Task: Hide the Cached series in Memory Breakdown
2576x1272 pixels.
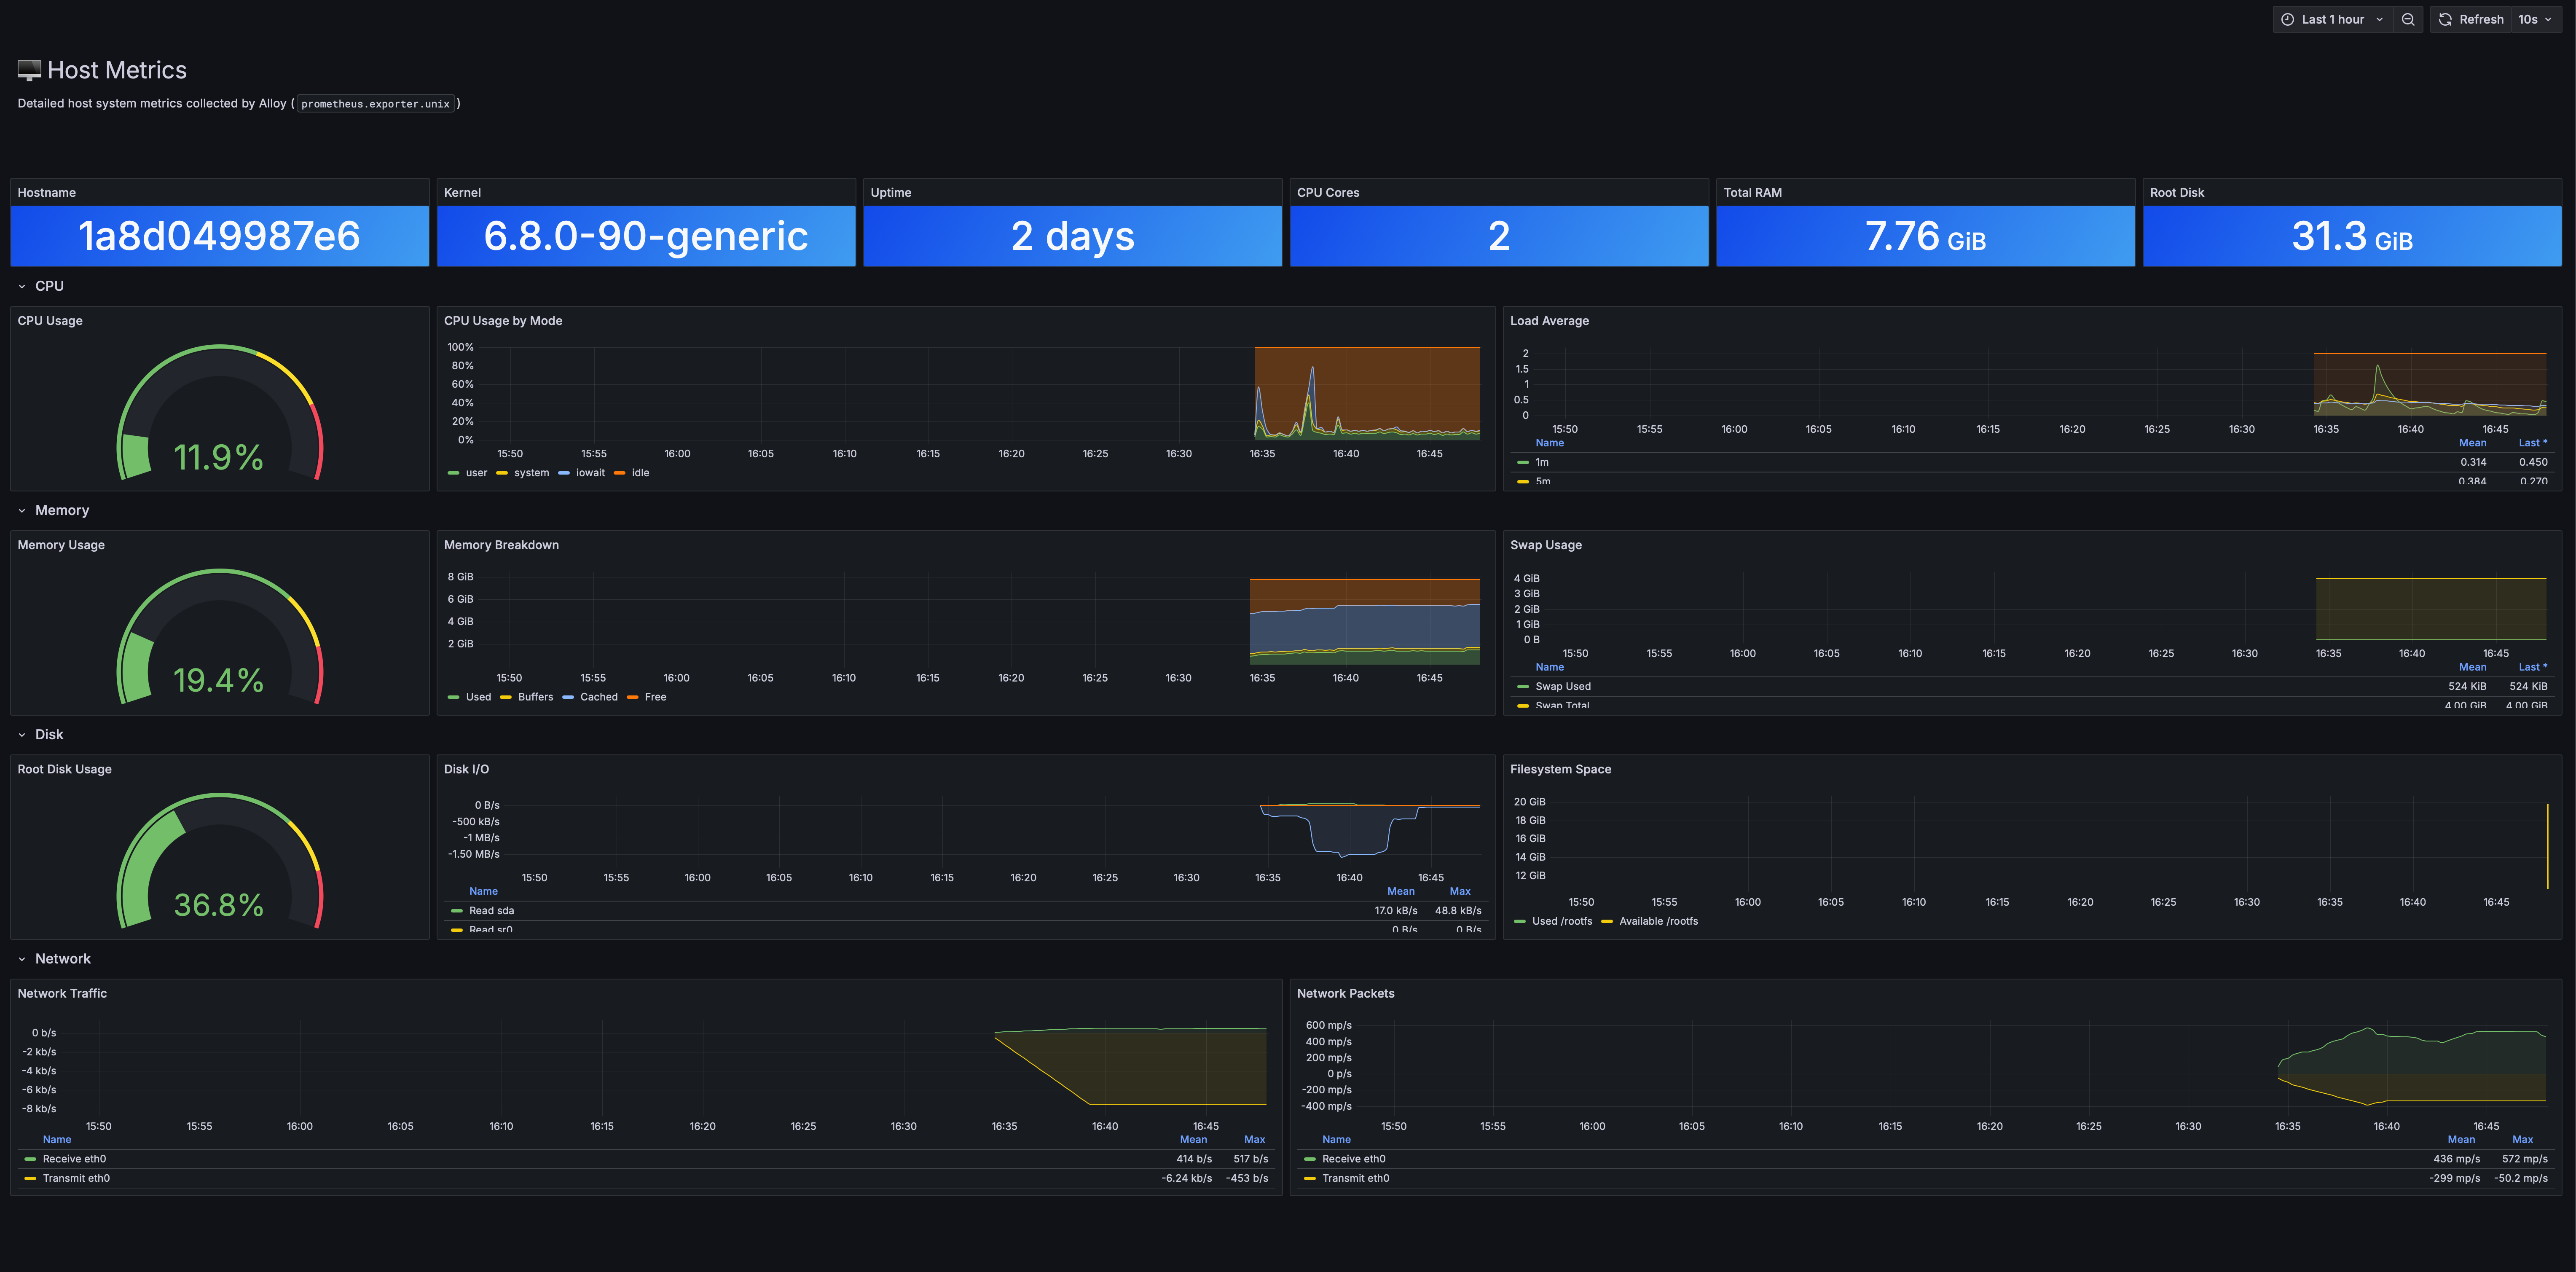Action: pyautogui.click(x=599, y=697)
